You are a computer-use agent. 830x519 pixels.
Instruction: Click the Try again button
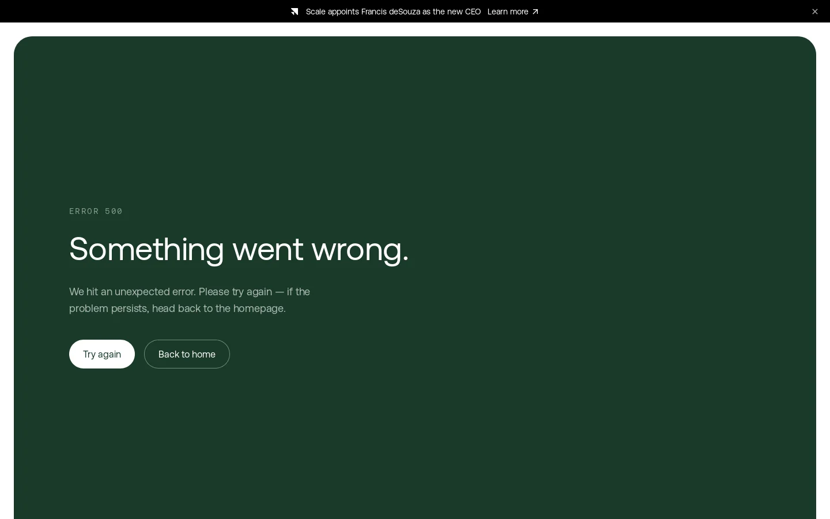pyautogui.click(x=102, y=354)
